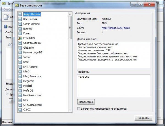Click inside the Дополнительно info box
165x126 pixels.
tap(113, 55)
